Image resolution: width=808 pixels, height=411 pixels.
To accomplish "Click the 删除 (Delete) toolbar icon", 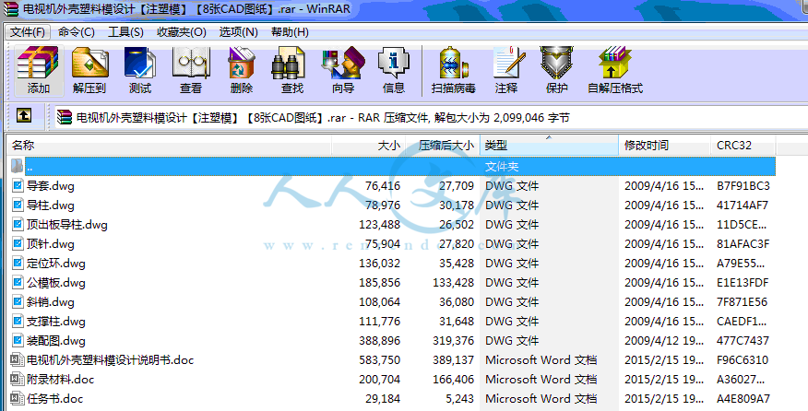I will tap(241, 71).
